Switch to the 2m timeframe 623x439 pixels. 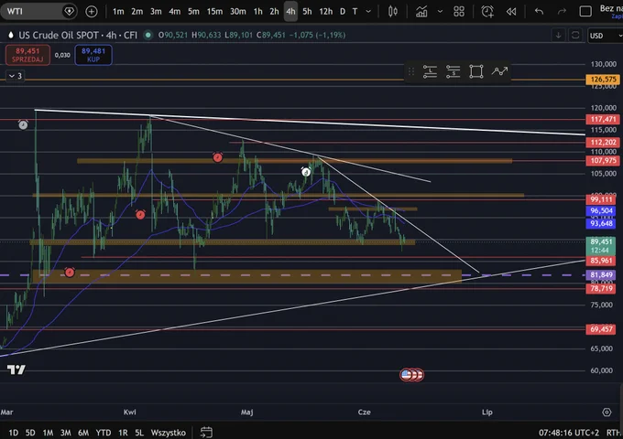(137, 12)
